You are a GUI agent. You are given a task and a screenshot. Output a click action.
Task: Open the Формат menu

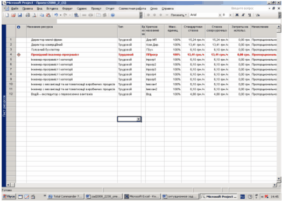pos(67,9)
